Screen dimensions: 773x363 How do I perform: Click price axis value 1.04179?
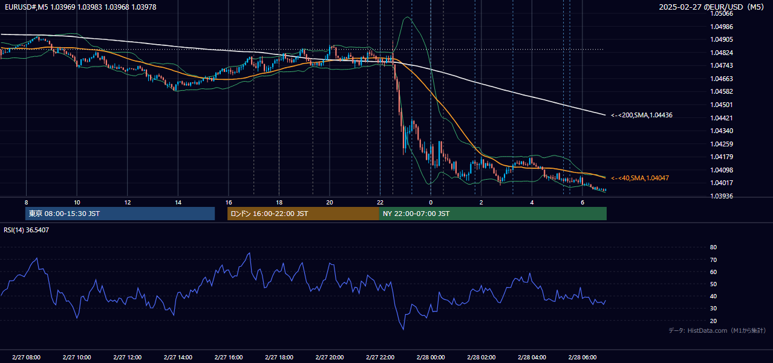pyautogui.click(x=722, y=157)
